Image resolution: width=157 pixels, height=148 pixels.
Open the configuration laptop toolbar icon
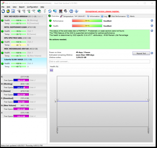(61, 11)
